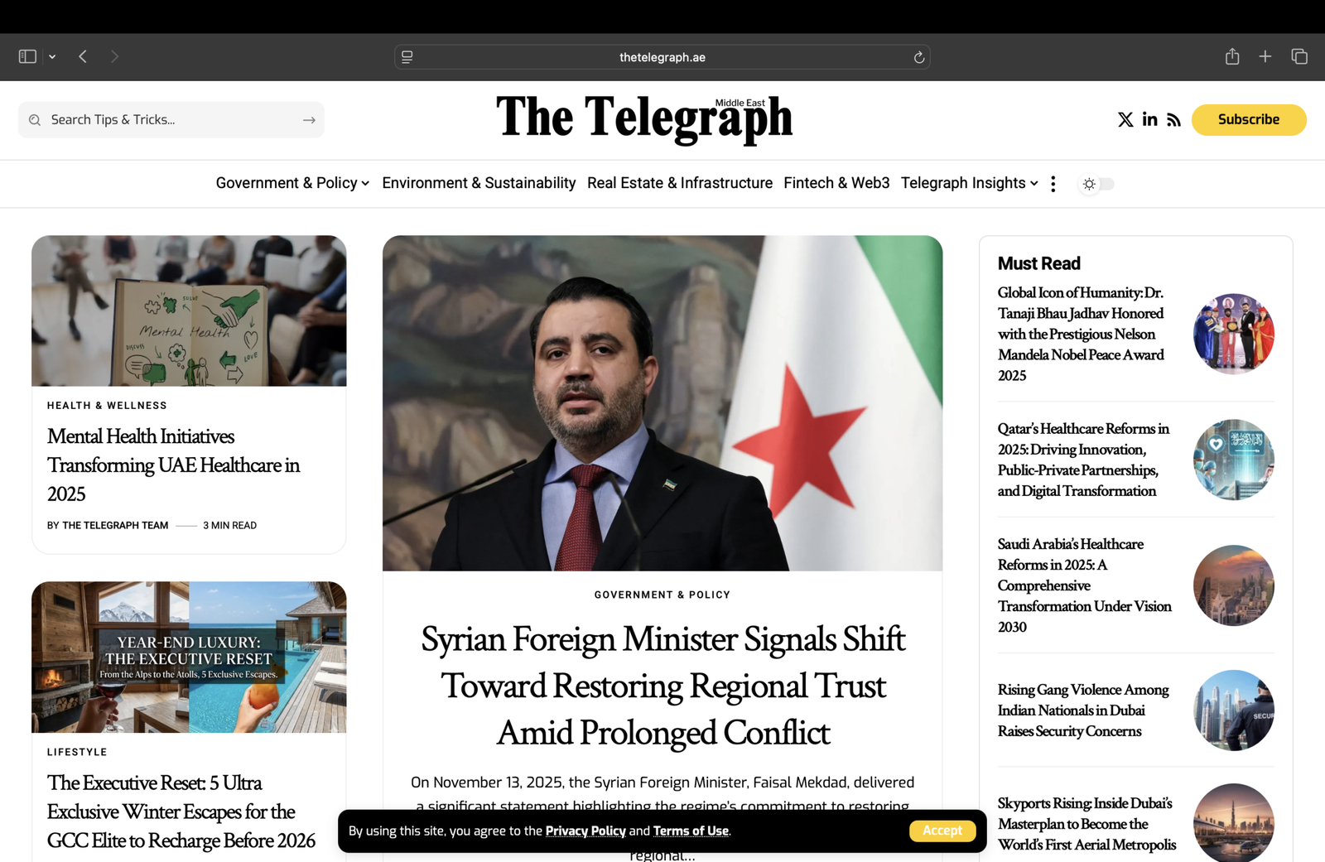Screen dimensions: 1325x862
Task: Accept the cookie consent banner
Action: point(942,831)
